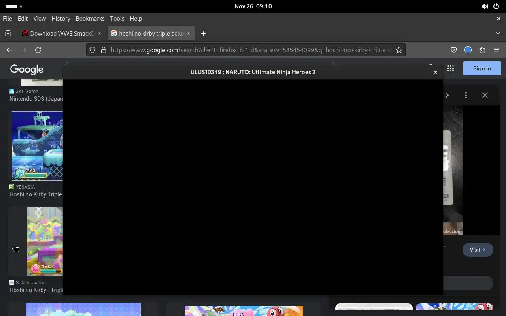Reload the current page
The height and width of the screenshot is (316, 506).
pyautogui.click(x=38, y=50)
